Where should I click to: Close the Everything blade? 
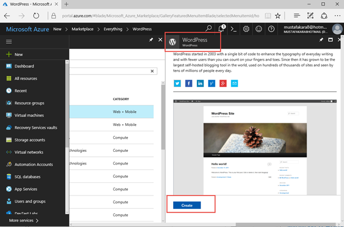coord(160,40)
